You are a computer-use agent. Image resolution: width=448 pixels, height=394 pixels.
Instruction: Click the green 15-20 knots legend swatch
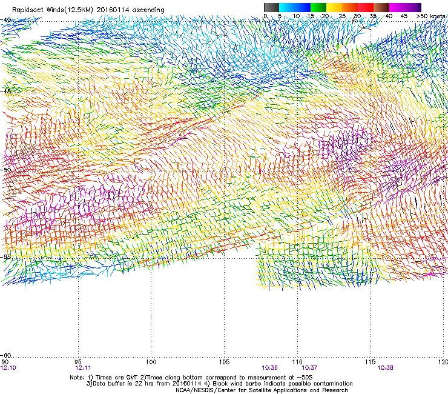coord(318,7)
